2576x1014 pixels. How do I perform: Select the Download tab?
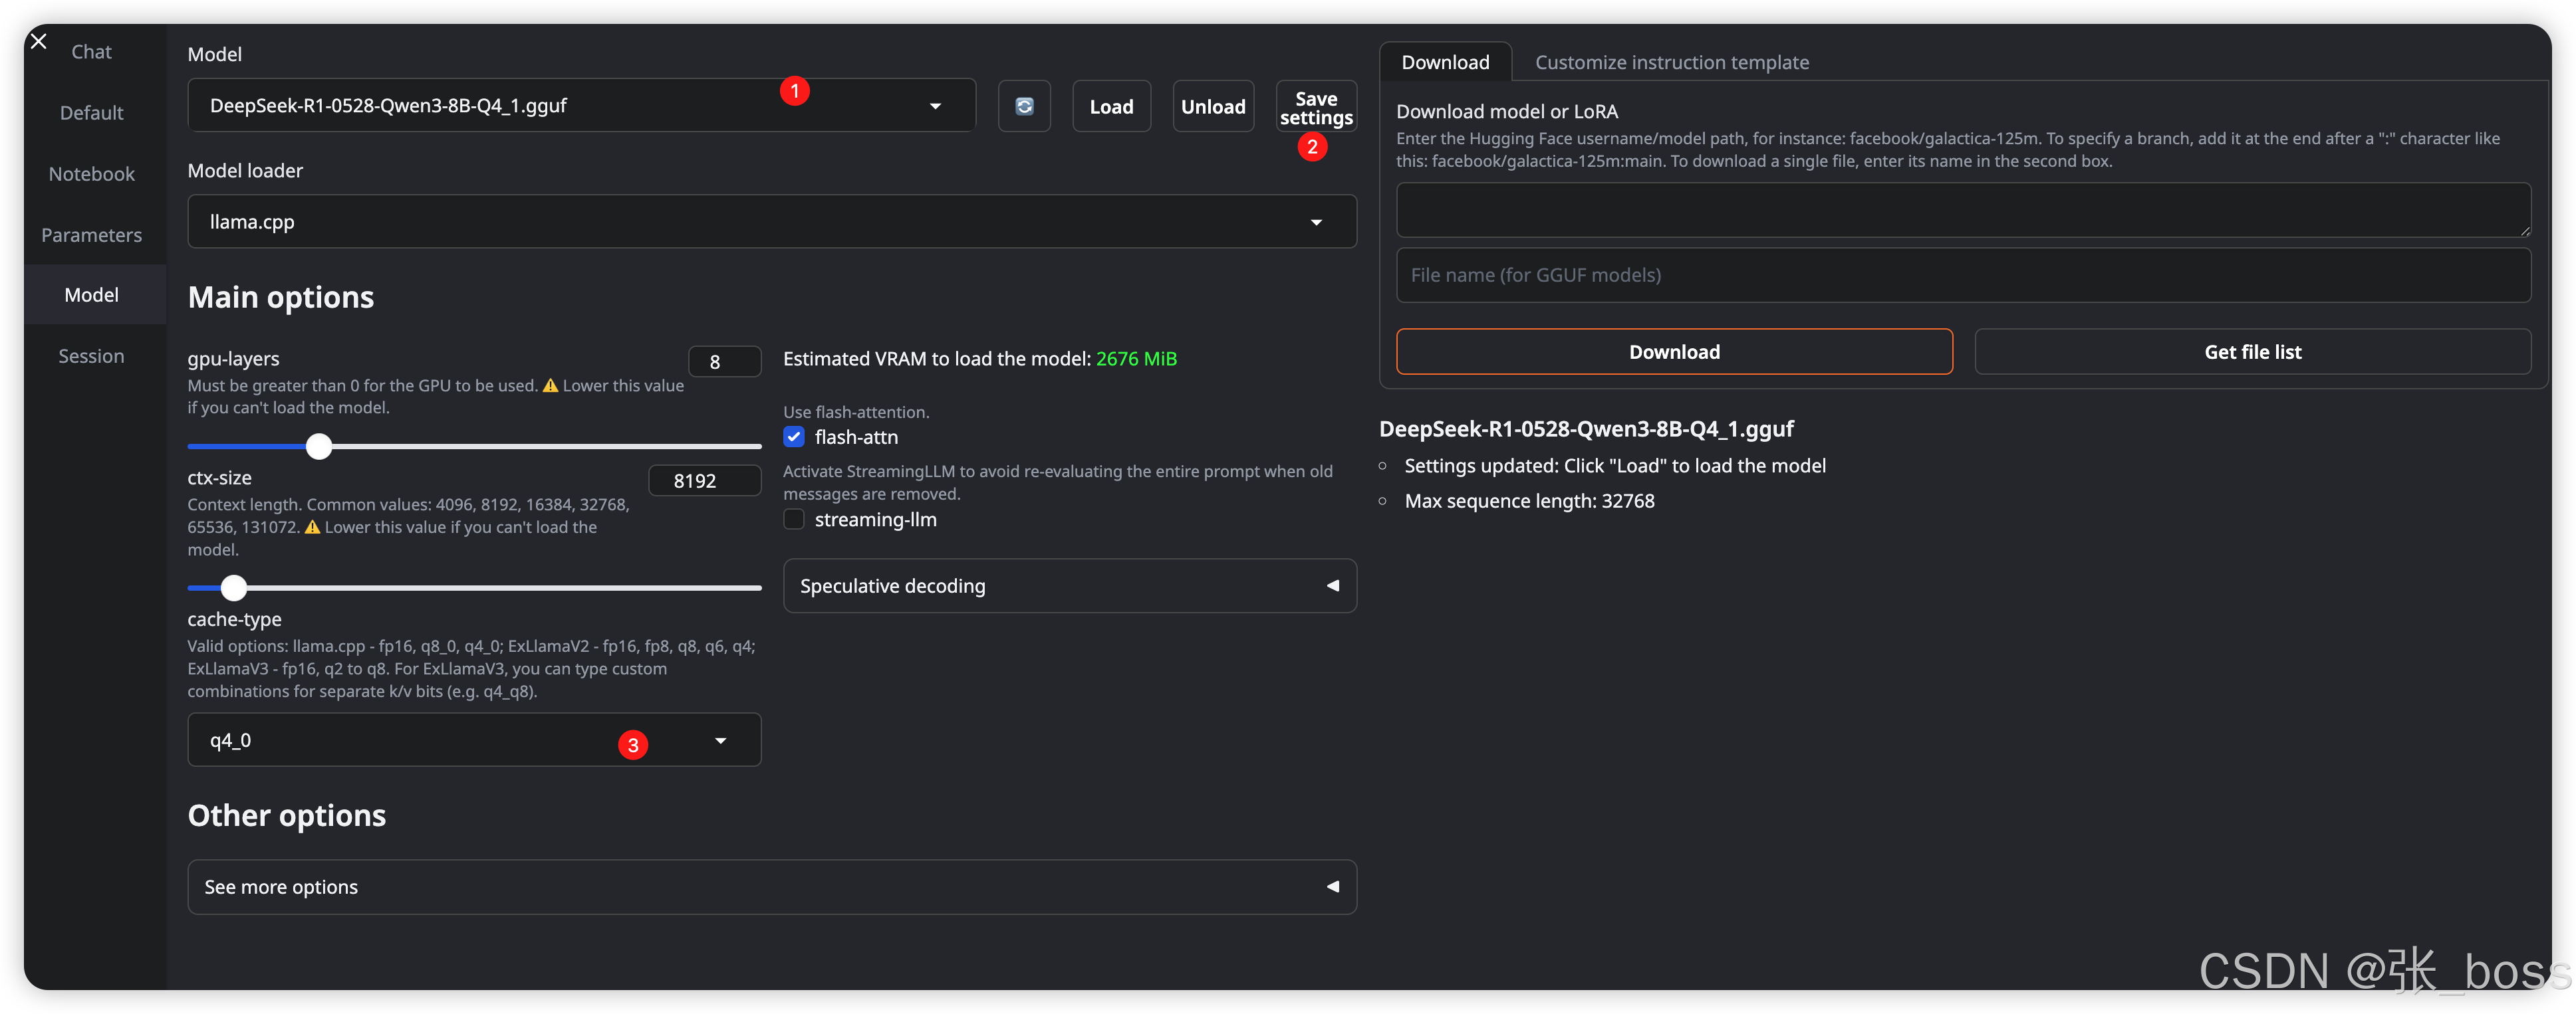coord(1444,62)
